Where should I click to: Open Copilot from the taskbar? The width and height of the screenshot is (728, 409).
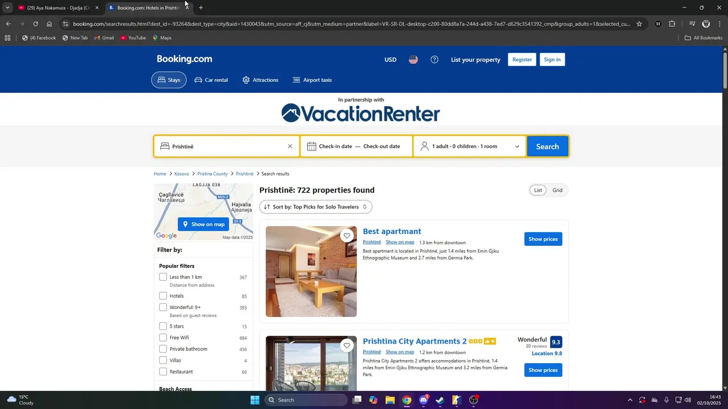coord(373,400)
